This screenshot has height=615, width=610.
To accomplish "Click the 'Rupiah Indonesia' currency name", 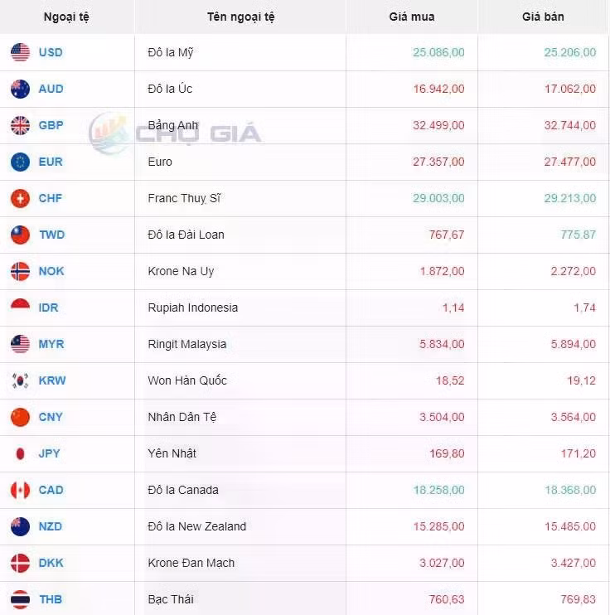I will pos(192,307).
